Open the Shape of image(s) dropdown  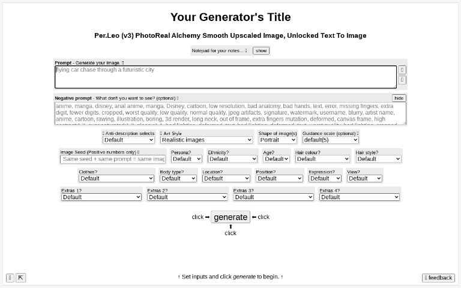click(x=277, y=140)
